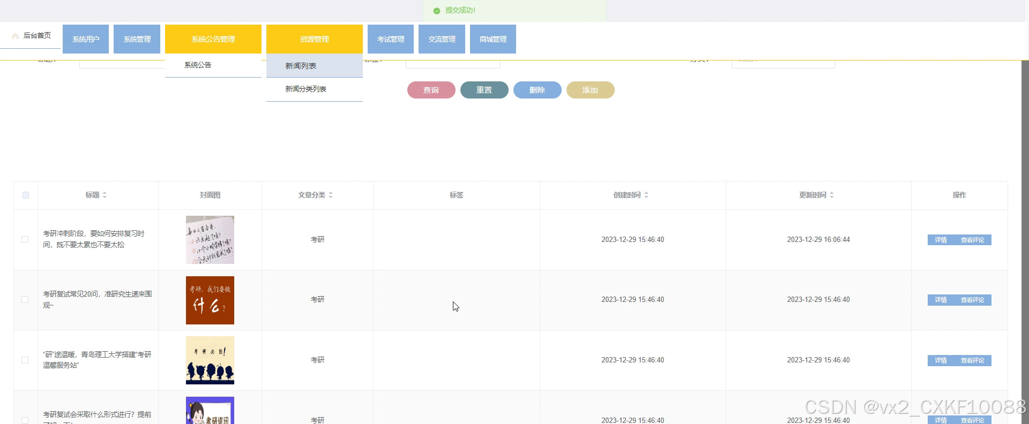Check the row for 青岛理工大学 news item
The width and height of the screenshot is (1029, 424).
pyautogui.click(x=25, y=360)
